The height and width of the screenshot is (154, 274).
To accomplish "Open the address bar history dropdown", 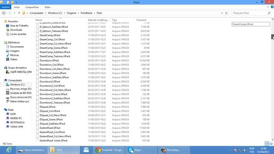I will pos(222,13).
